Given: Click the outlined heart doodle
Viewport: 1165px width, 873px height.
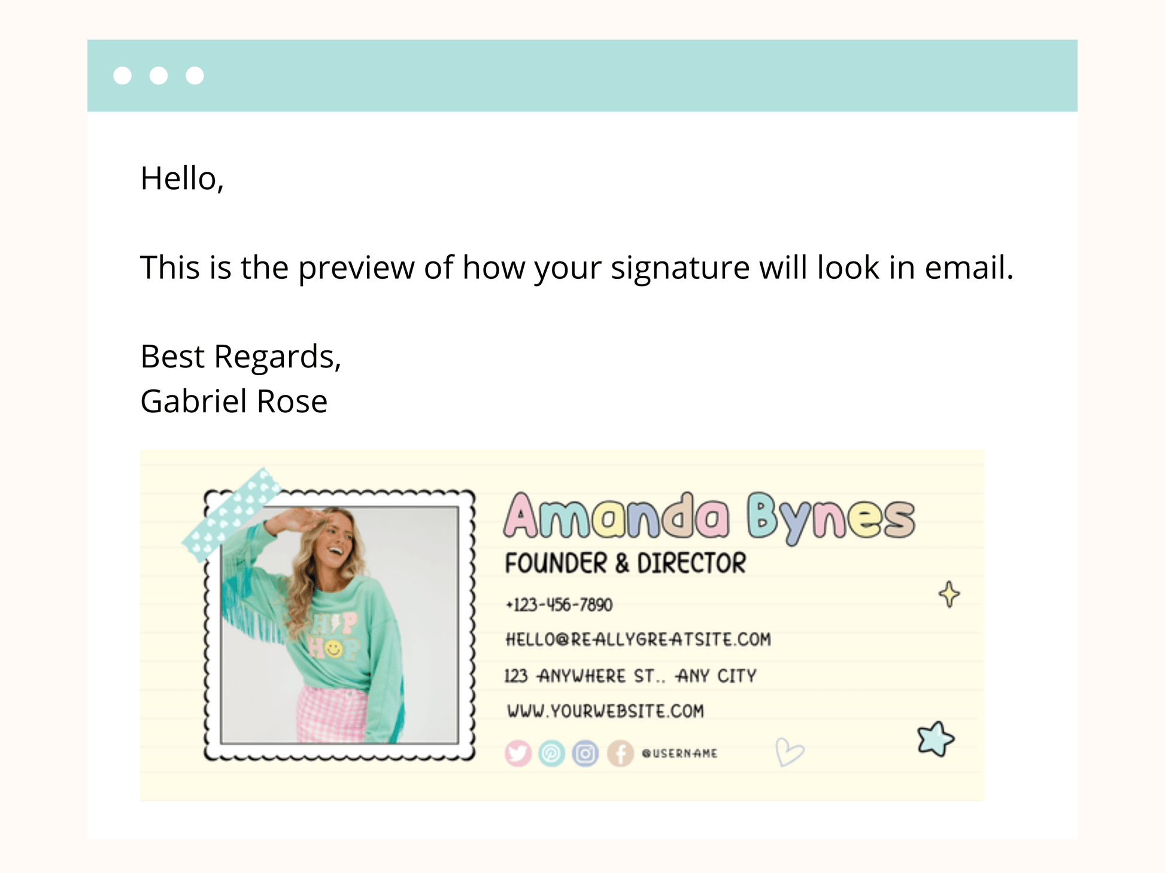Looking at the screenshot, I should [x=788, y=752].
